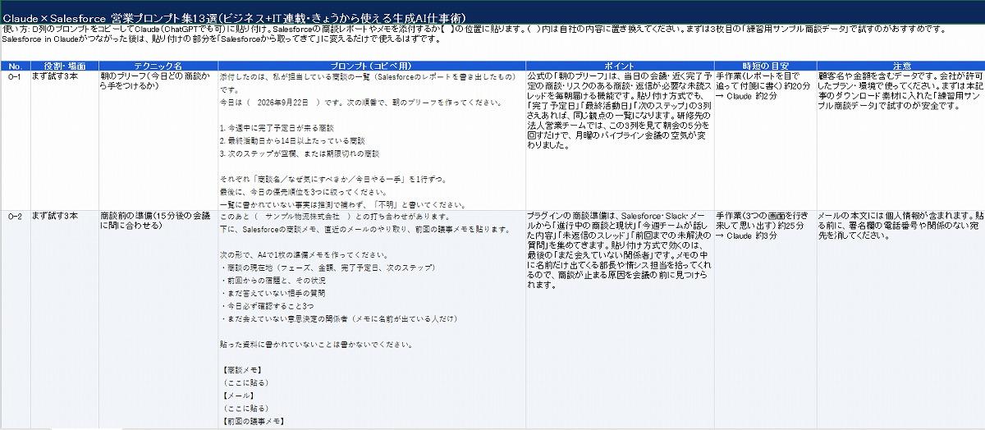Image resolution: width=985 pixels, height=430 pixels.
Task: Select 'まず試す3本' cell in row 0-2
Action: (x=63, y=320)
